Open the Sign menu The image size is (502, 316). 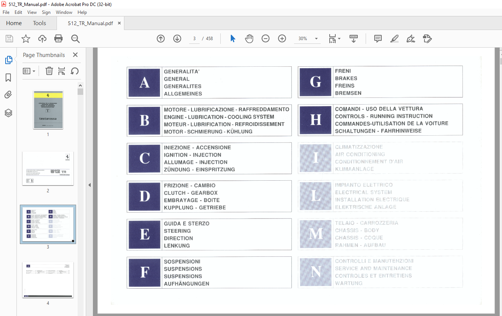click(x=46, y=12)
